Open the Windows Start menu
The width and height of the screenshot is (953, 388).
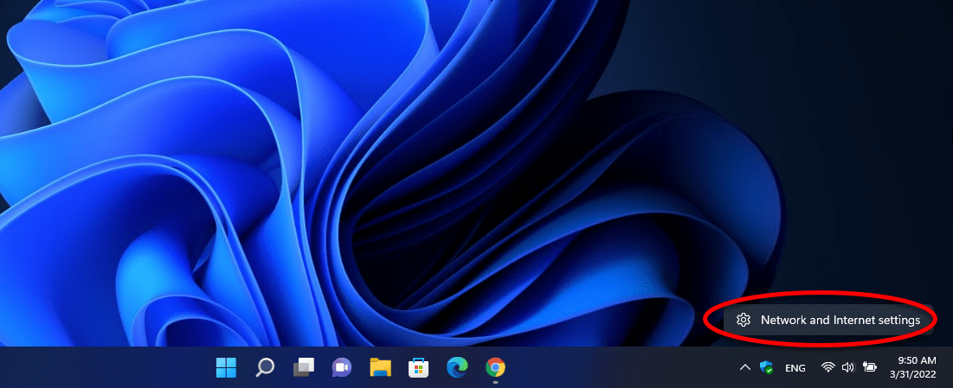coord(226,367)
